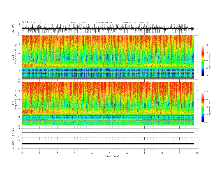Click the 'ch.3(V)' axis label
Screen dimensions: 222x172
13,133
